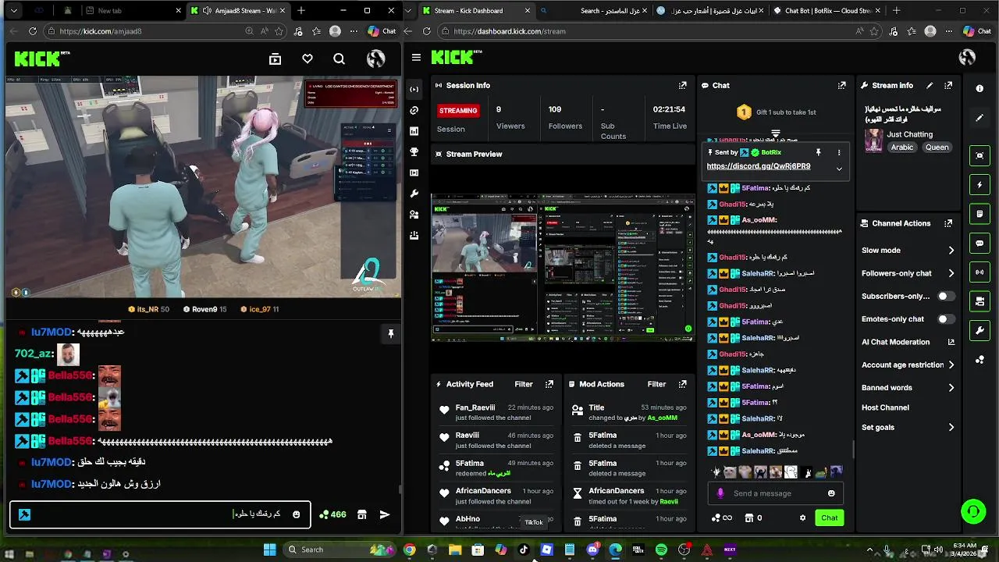Expand Set goals options
This screenshot has height=562, width=999.
(x=951, y=427)
